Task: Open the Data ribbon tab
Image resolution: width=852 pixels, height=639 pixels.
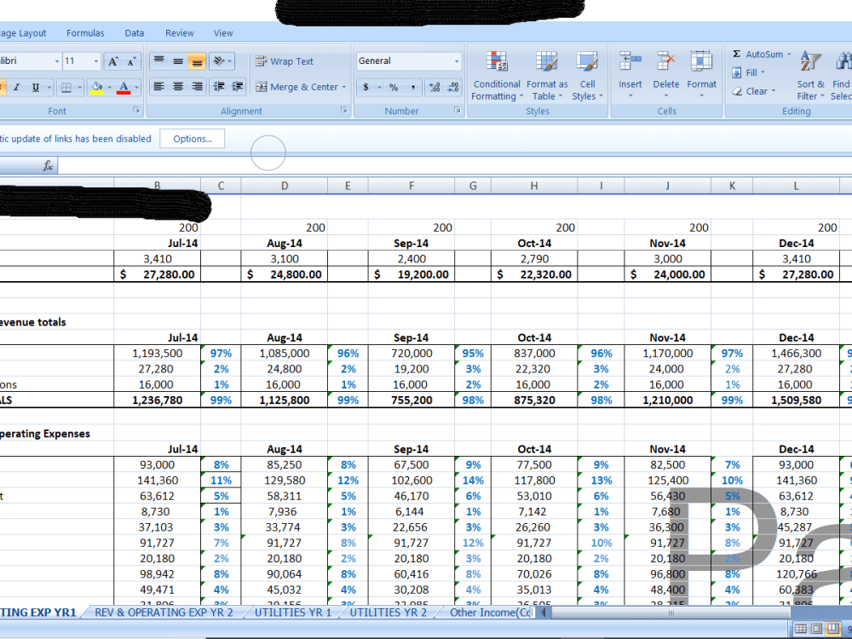Action: tap(135, 33)
